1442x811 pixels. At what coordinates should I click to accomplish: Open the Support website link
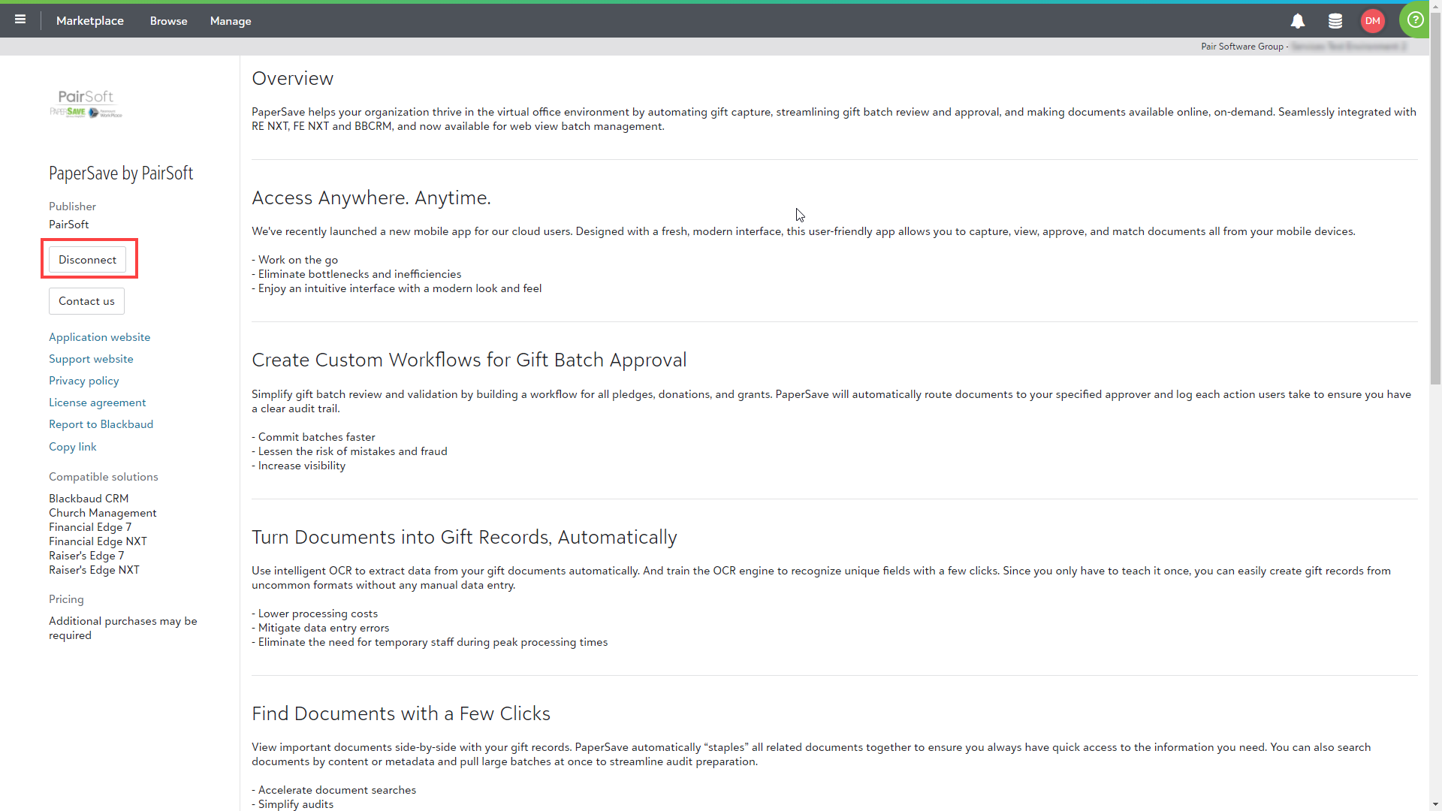[x=91, y=359]
